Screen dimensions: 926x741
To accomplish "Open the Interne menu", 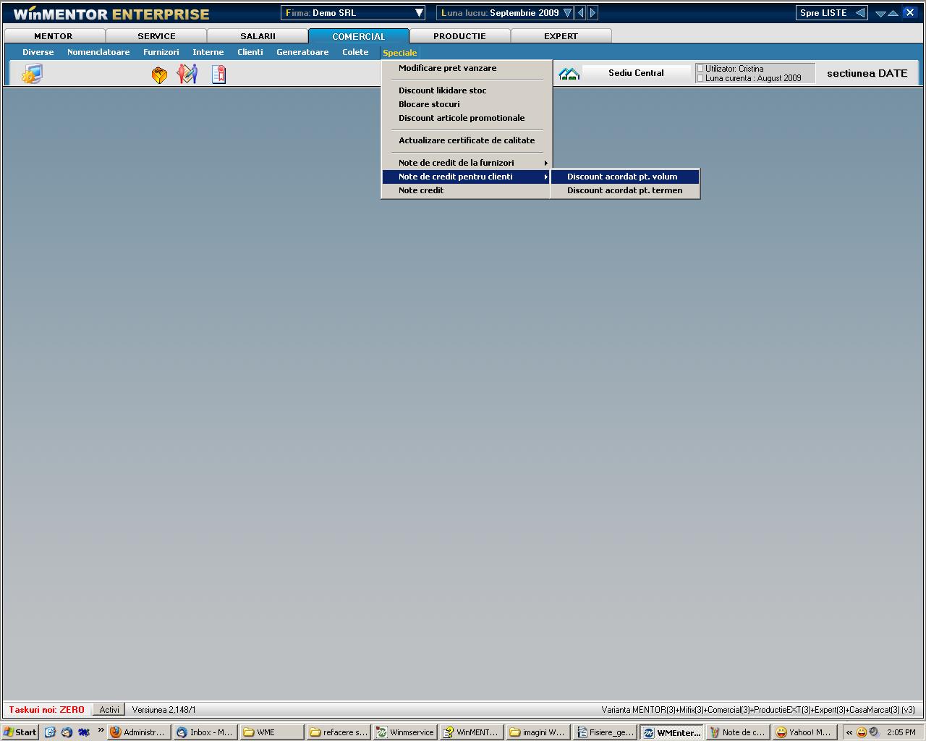I will click(x=208, y=52).
